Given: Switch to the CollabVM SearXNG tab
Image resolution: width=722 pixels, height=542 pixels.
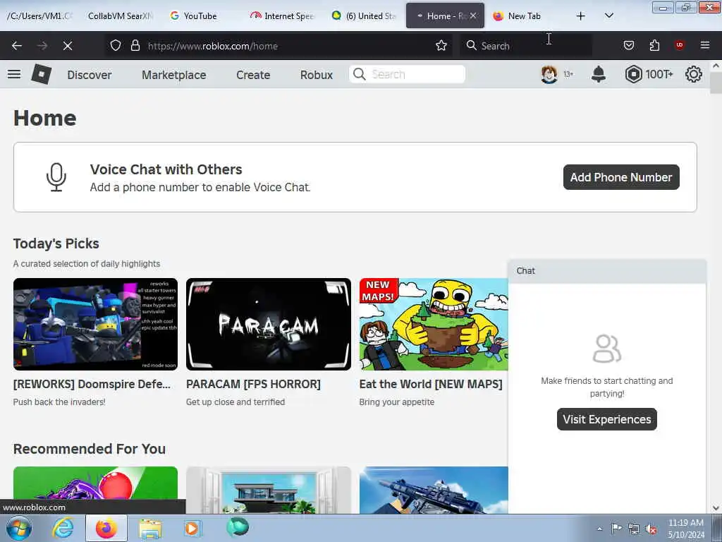Looking at the screenshot, I should [x=118, y=16].
